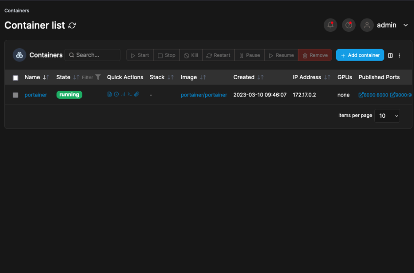Sort by IP Address column arrows
This screenshot has width=414, height=273.
point(327,77)
